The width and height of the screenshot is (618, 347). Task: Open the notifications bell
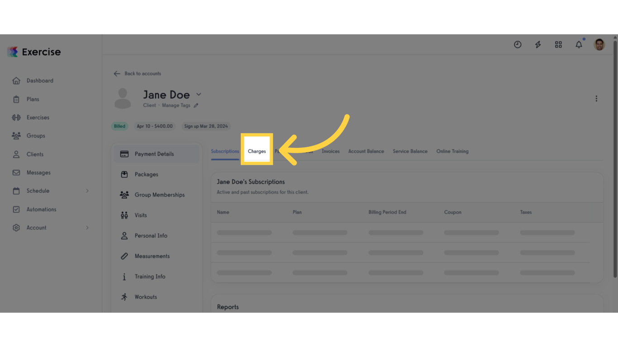(579, 45)
